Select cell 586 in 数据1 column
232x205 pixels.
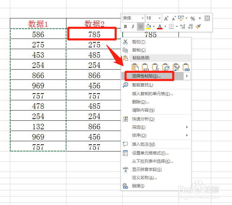click(38, 34)
